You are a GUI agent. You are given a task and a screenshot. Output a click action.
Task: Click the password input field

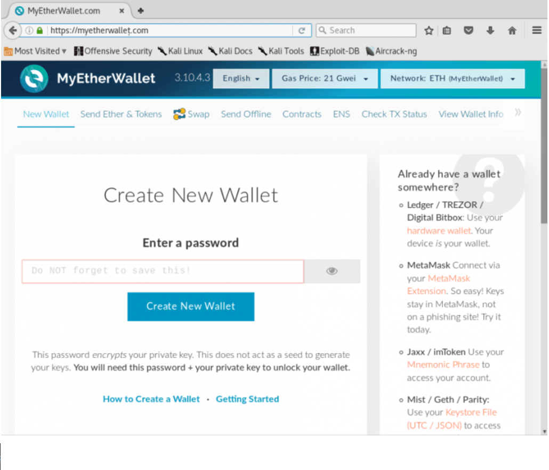click(163, 271)
